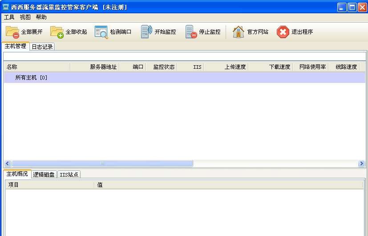Screen dimensions: 368x236
Task: Click the 服务器地址 column header
Action: pyautogui.click(x=95, y=67)
